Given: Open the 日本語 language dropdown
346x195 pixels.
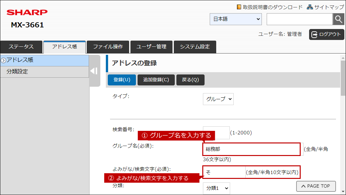Looking at the screenshot, I should pos(236,19).
